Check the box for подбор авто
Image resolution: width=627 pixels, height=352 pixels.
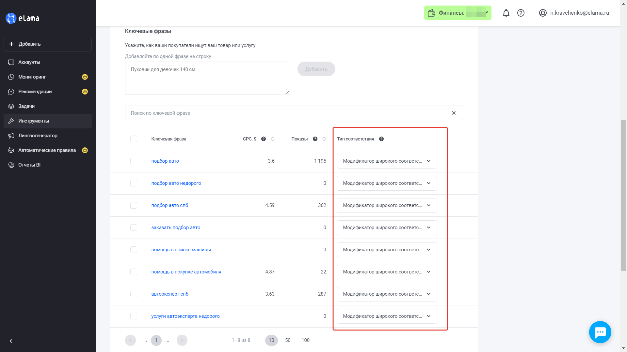[134, 161]
